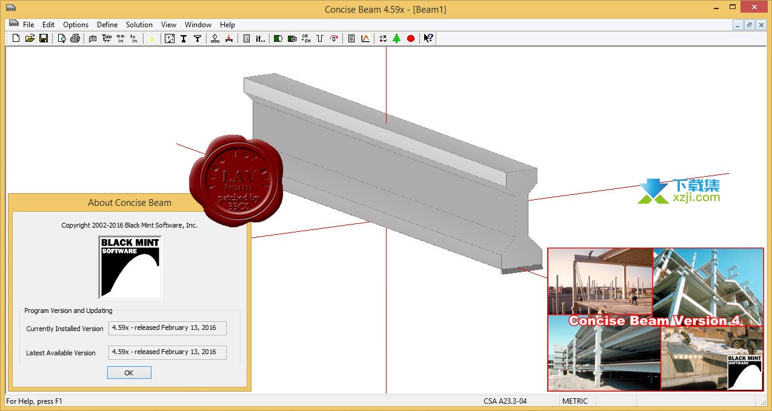Open a file with the folder icon

click(30, 39)
